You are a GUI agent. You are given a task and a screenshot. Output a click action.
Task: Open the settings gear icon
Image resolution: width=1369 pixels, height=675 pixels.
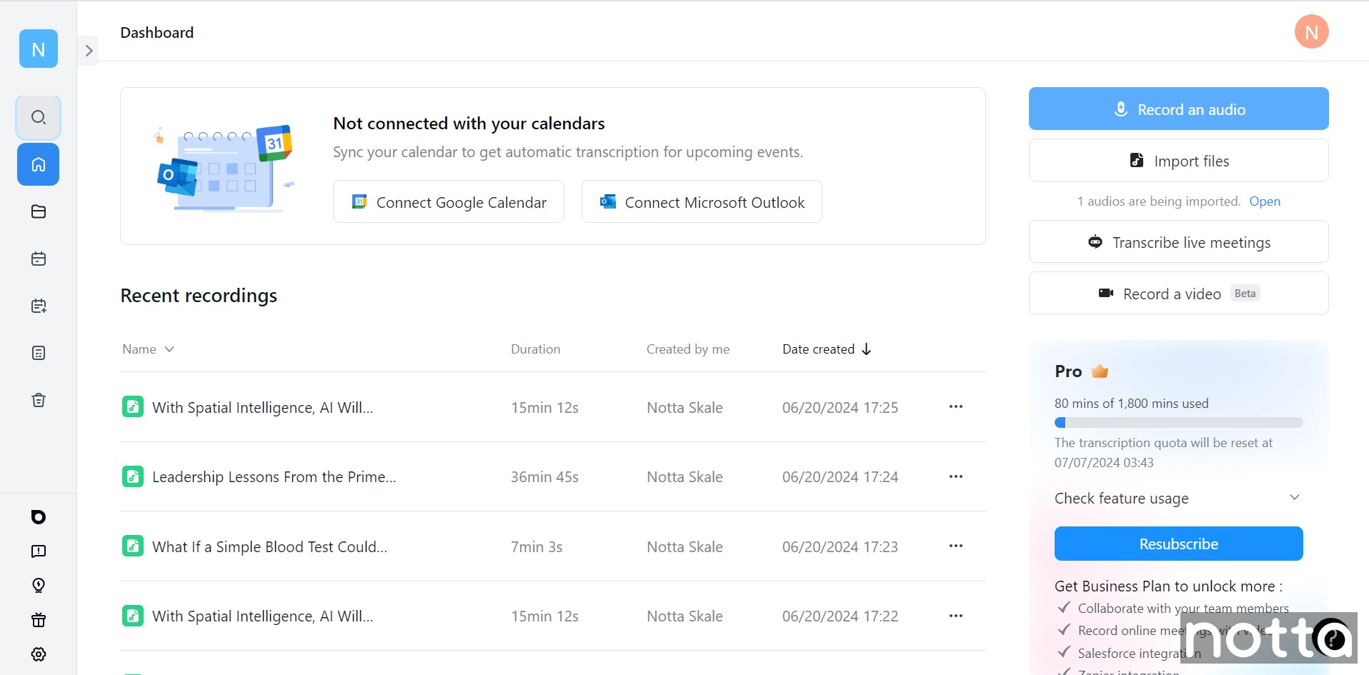pos(39,654)
